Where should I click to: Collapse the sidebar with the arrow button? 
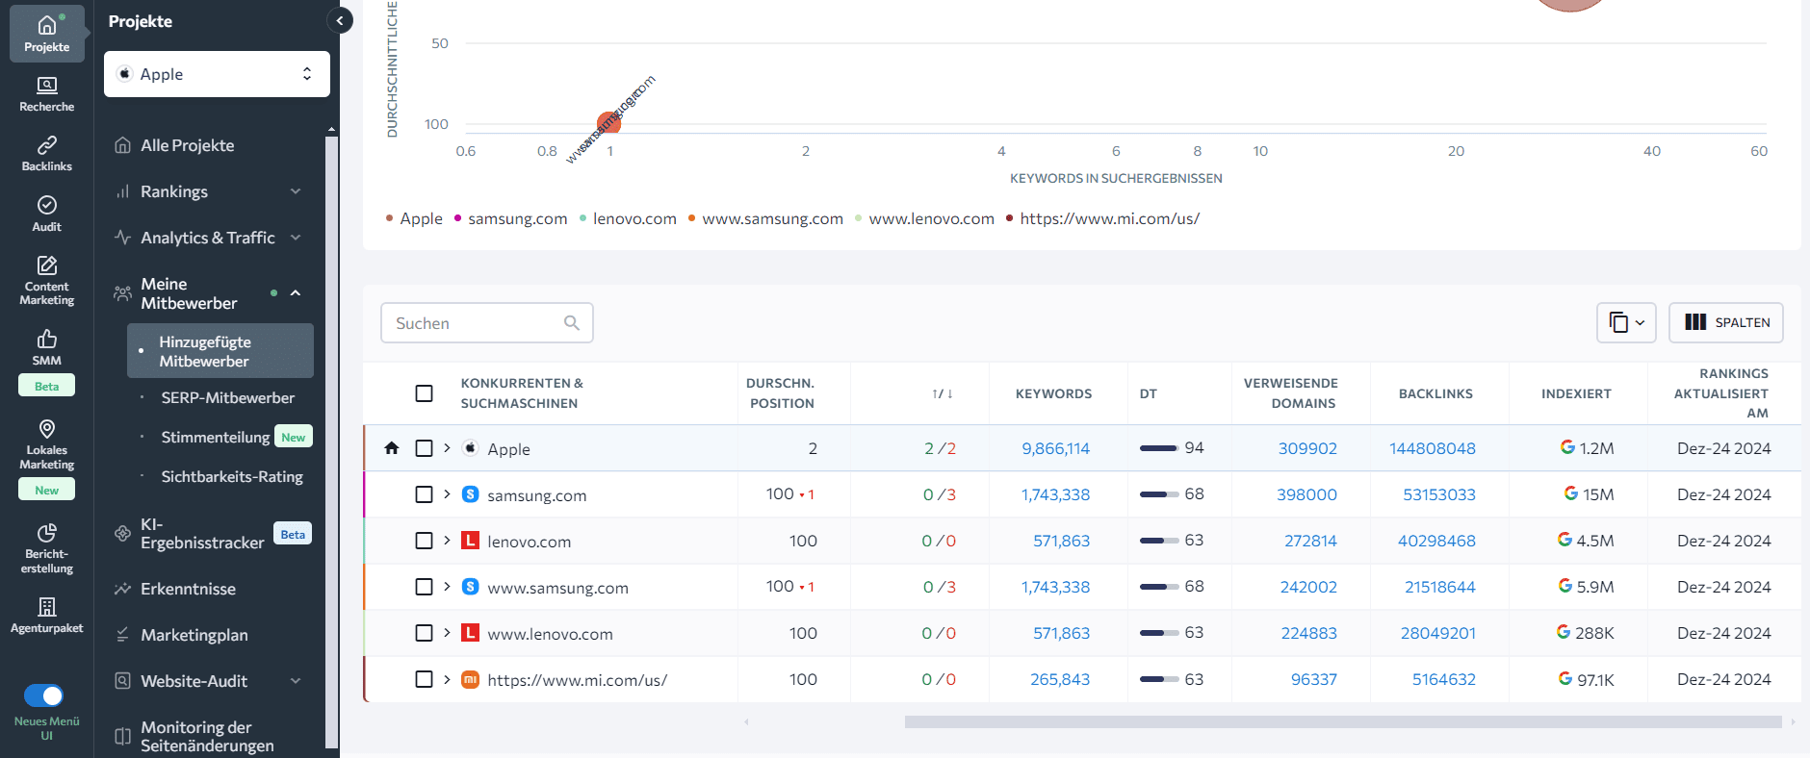[x=339, y=20]
